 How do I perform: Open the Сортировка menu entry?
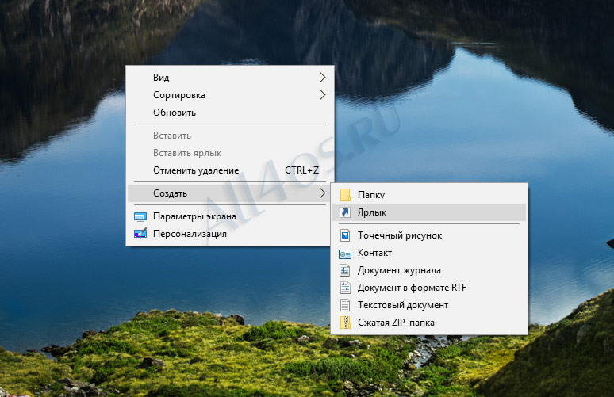(230, 94)
